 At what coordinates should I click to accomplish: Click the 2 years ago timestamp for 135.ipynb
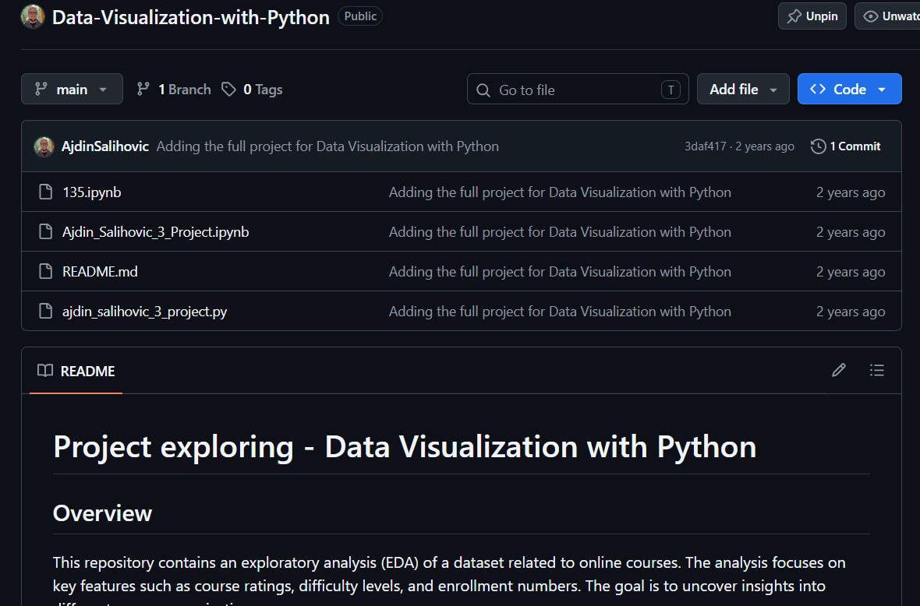pos(850,192)
